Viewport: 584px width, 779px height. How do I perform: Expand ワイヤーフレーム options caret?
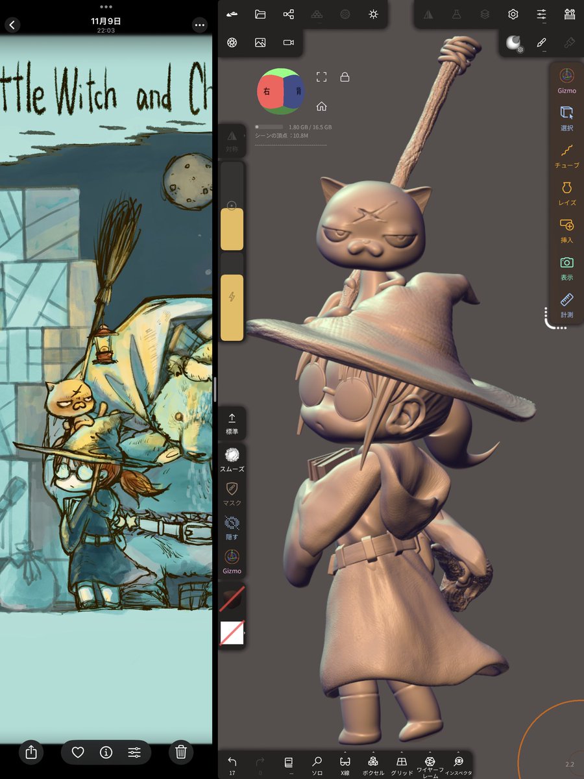tap(430, 753)
